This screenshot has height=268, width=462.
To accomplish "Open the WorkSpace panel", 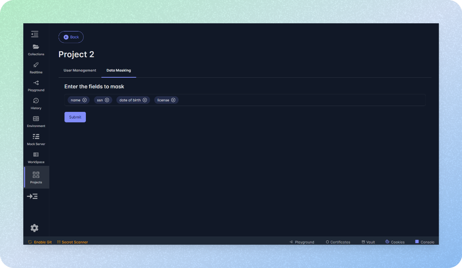I will (36, 157).
